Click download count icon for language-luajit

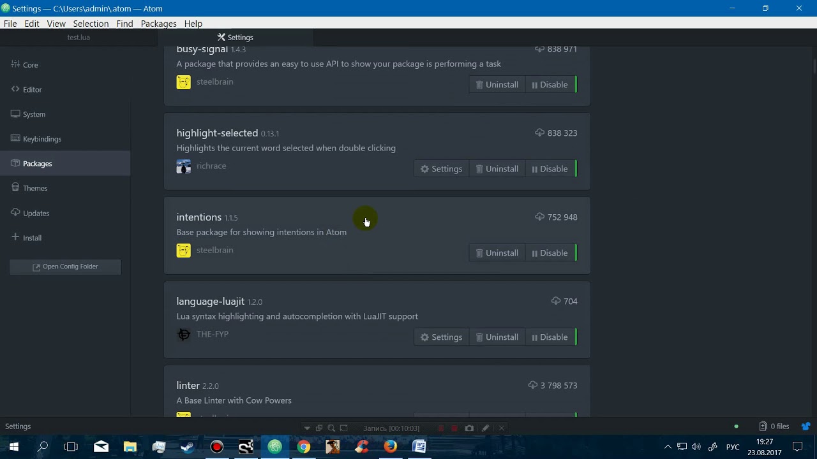[x=556, y=301]
